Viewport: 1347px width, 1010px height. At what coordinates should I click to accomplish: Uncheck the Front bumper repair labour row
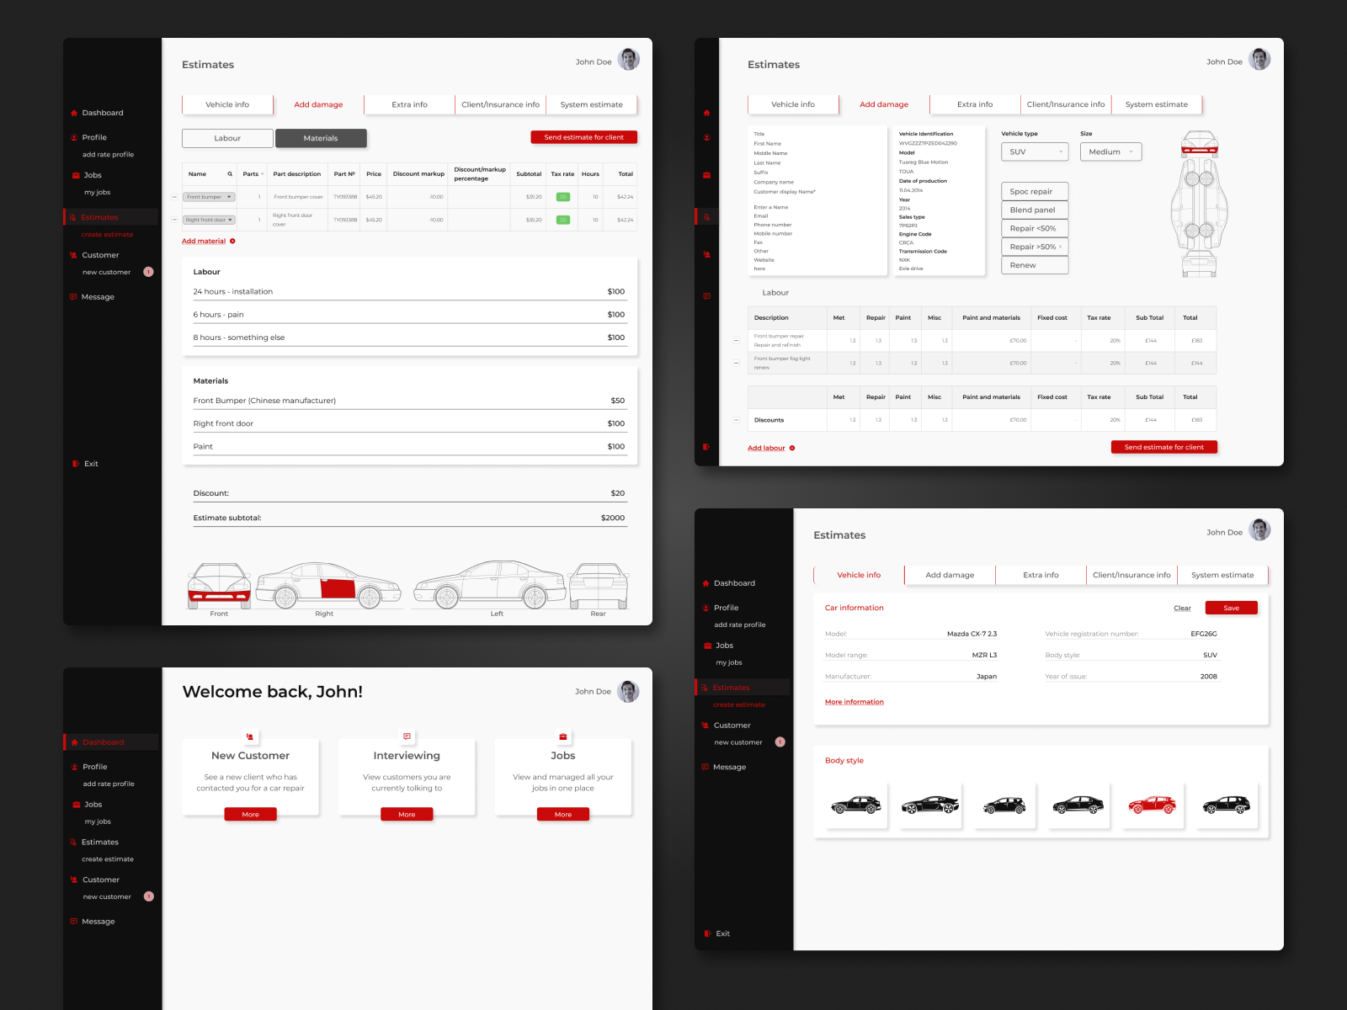click(x=736, y=340)
